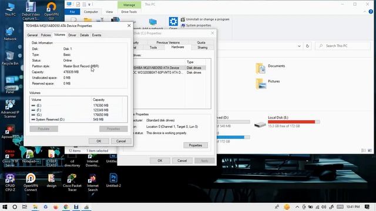Open Internet Download shortcut on desktop

(93, 161)
